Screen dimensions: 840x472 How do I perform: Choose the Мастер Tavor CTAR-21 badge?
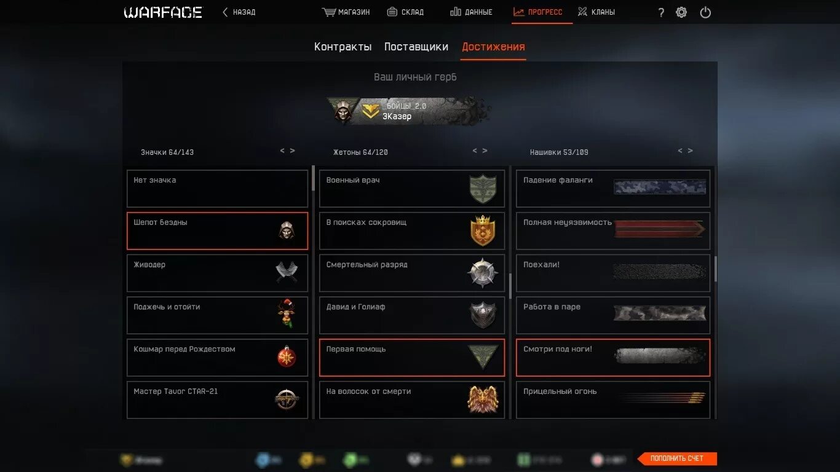pos(217,399)
